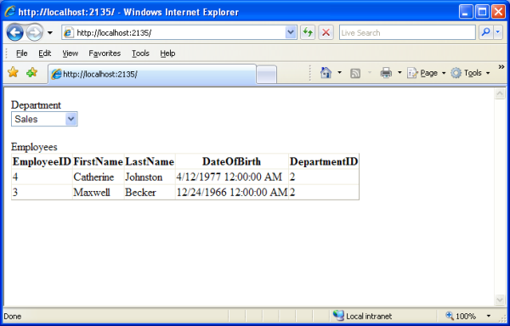Open the Page command bar menu
This screenshot has width=510, height=326.
[x=426, y=73]
